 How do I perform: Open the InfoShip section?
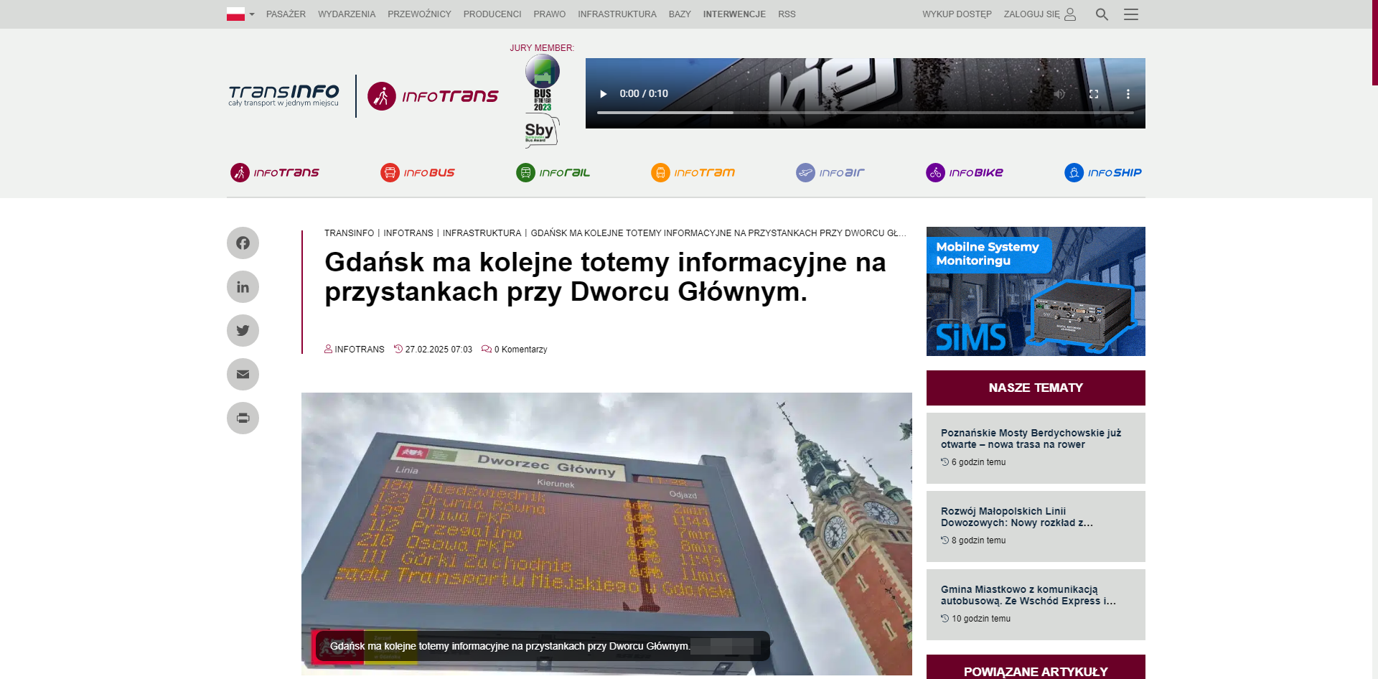pyautogui.click(x=1103, y=173)
